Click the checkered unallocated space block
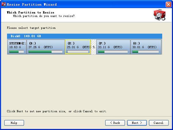The width and height of the screenshot is (173, 130). (94, 47)
